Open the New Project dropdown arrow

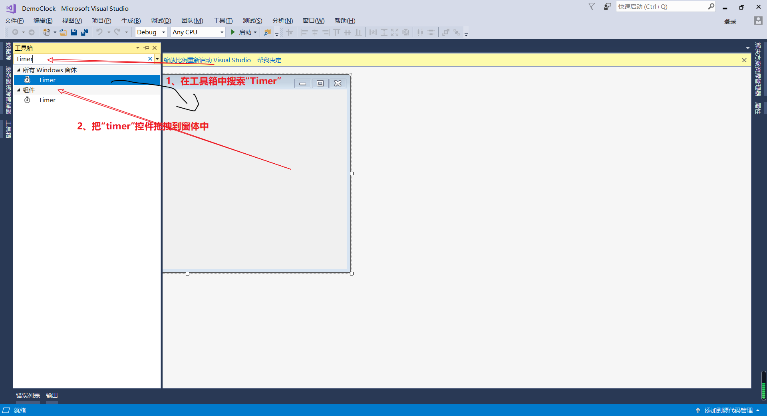[x=55, y=32]
